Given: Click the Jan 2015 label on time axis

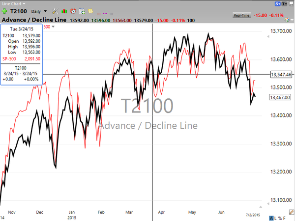Looking at the screenshot, I should 72,215.
